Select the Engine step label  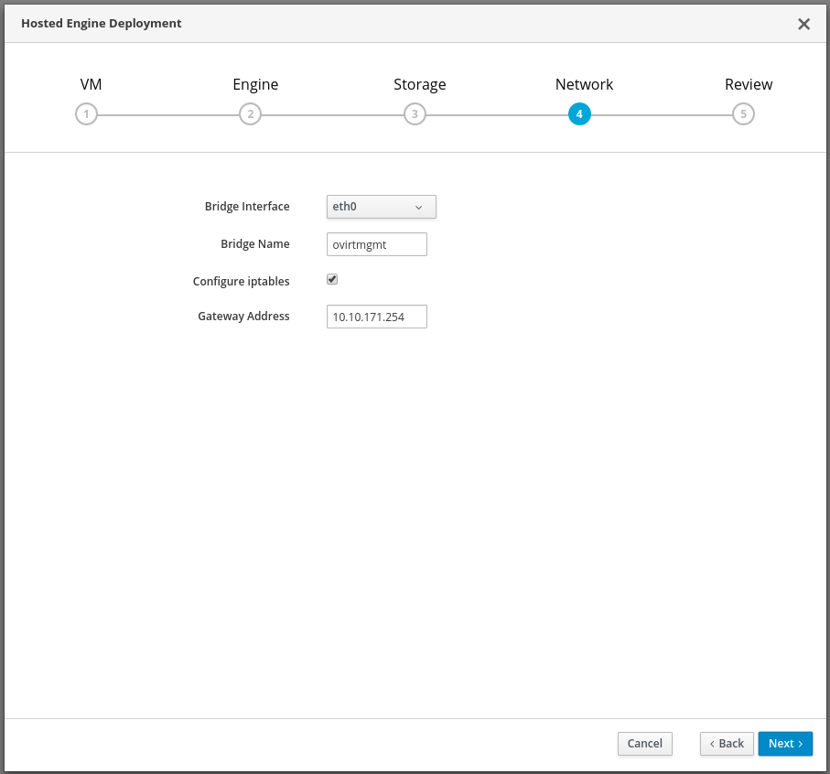click(255, 84)
